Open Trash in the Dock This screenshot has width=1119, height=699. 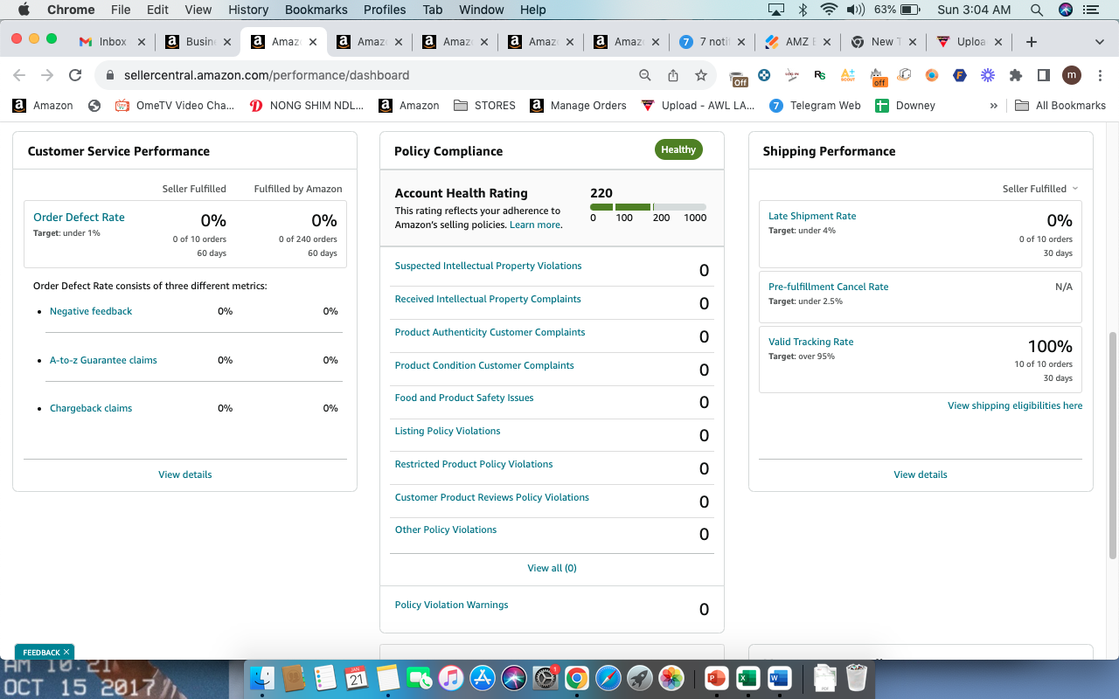857,677
